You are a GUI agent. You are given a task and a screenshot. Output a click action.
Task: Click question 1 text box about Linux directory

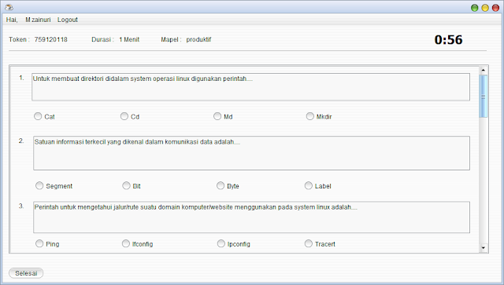point(250,87)
